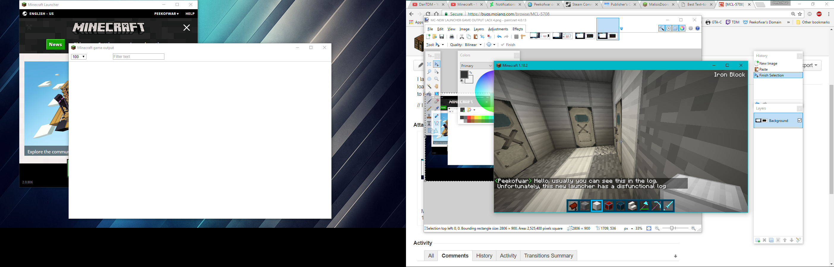Add a new layer in Layers panel
Viewport: 834px width, 267px height.
coord(758,240)
